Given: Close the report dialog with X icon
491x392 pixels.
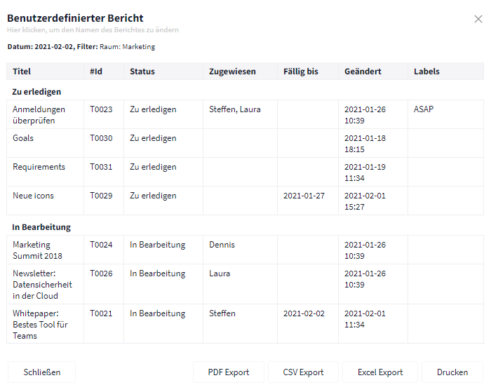Looking at the screenshot, I should tap(478, 19).
